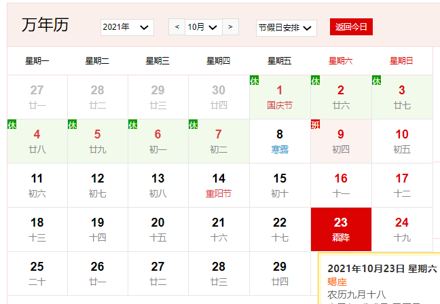The height and width of the screenshot is (304, 440).
Task: Click the red 星期六 column header
Action: [x=341, y=61]
